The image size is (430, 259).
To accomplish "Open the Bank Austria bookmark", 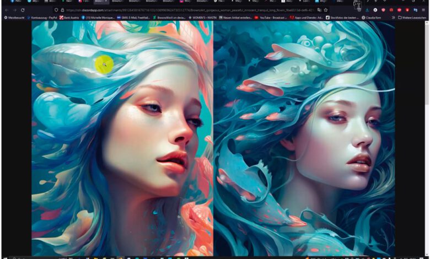I will tap(69, 18).
